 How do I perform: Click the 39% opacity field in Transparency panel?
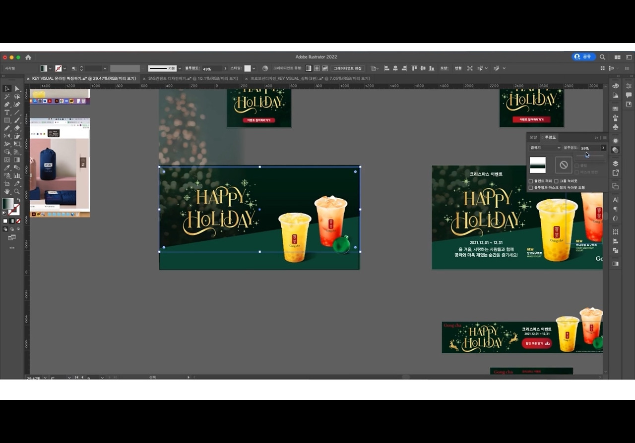click(x=590, y=148)
